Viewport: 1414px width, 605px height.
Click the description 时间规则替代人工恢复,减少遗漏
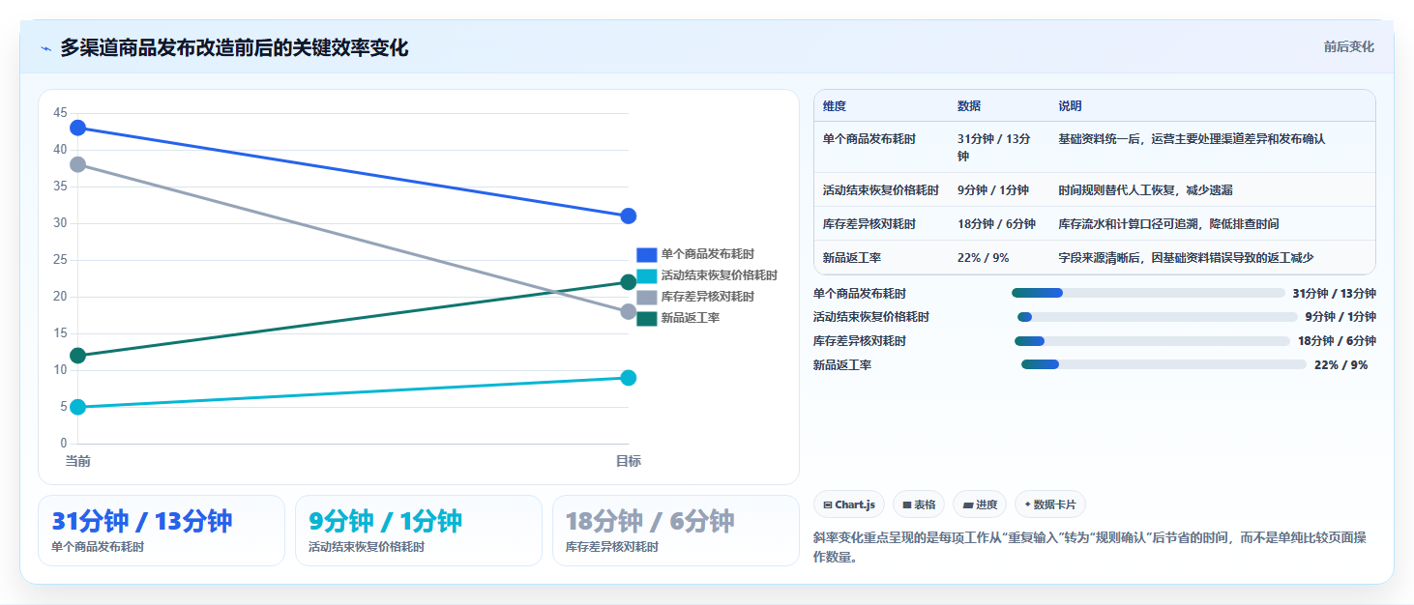tap(1145, 190)
